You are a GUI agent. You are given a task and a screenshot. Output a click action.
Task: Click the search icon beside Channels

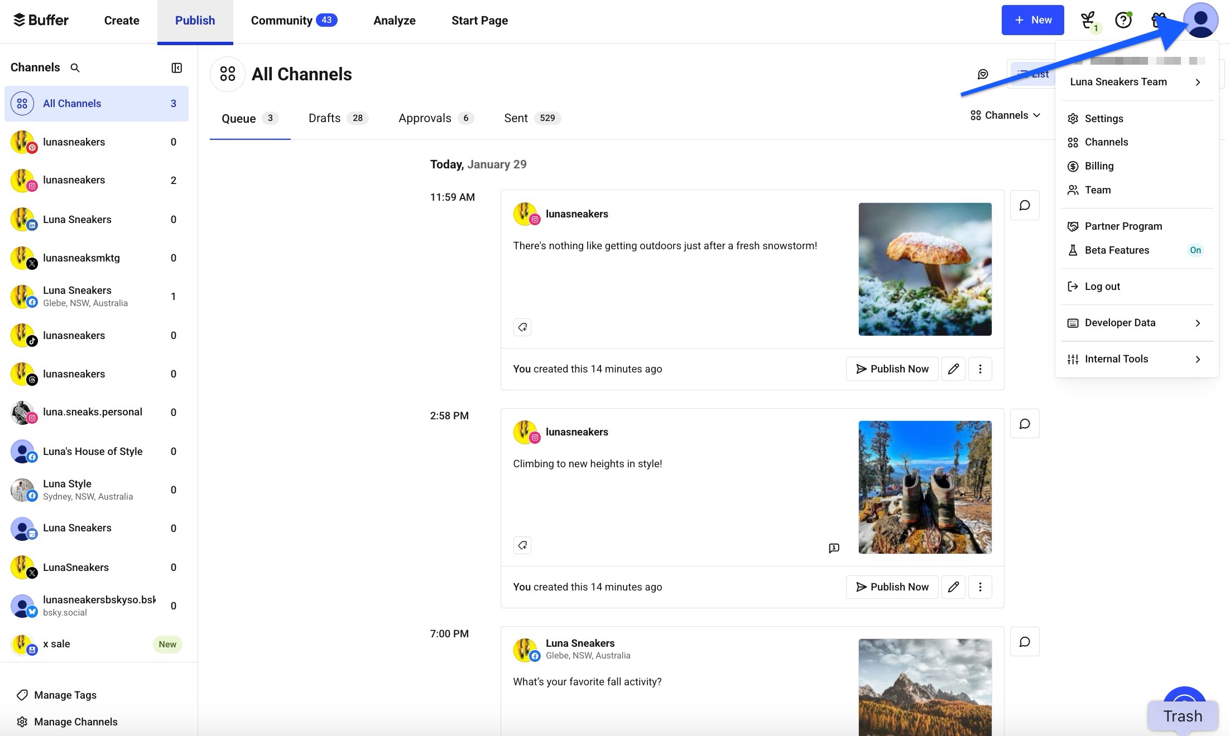[75, 67]
